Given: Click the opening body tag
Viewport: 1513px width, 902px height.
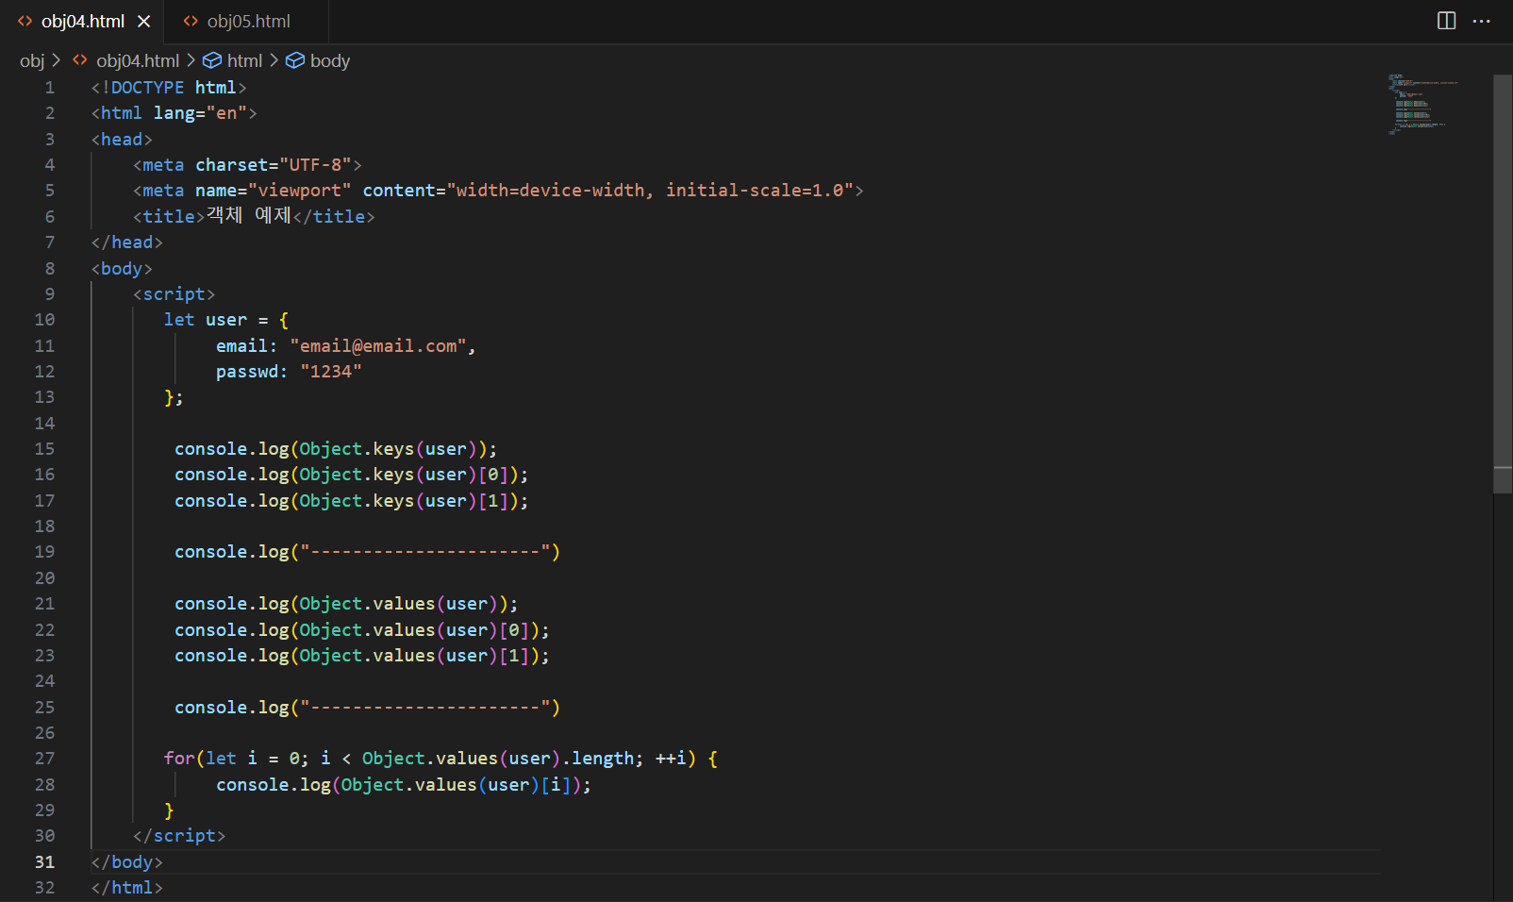Looking at the screenshot, I should point(122,269).
